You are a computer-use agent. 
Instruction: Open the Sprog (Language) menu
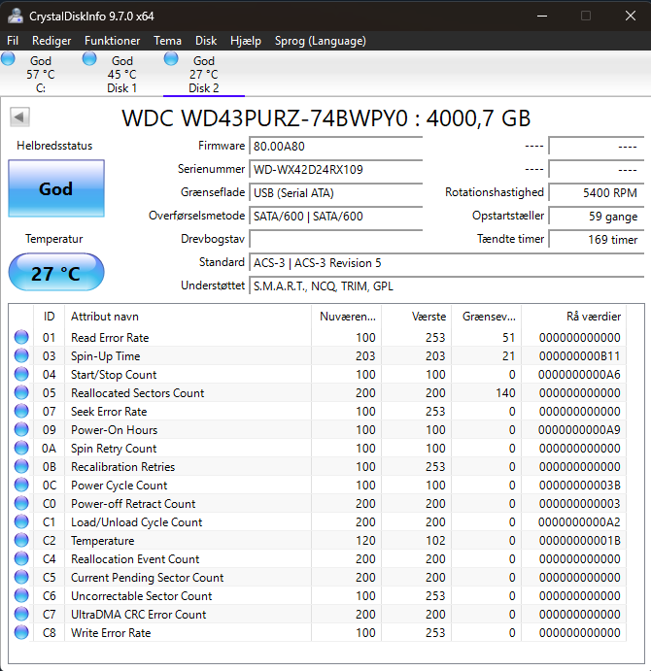(x=321, y=41)
